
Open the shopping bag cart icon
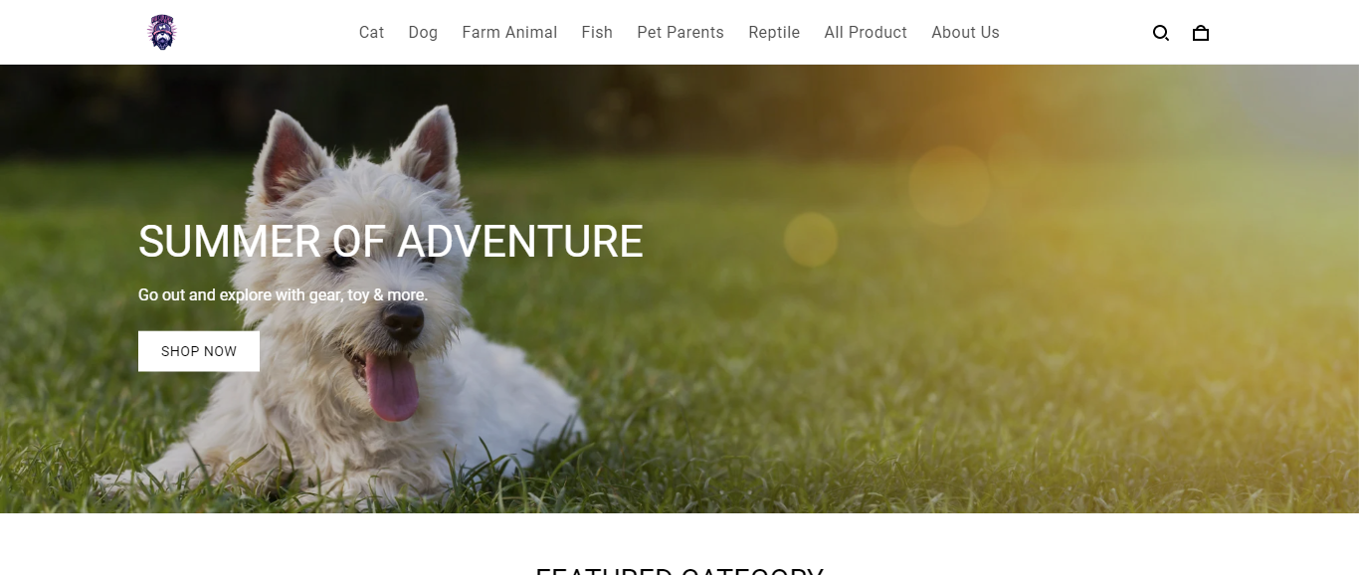[1201, 33]
